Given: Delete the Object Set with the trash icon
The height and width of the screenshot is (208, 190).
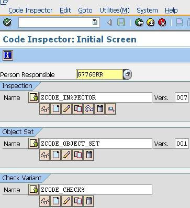Looking at the screenshot, I should (89, 155).
